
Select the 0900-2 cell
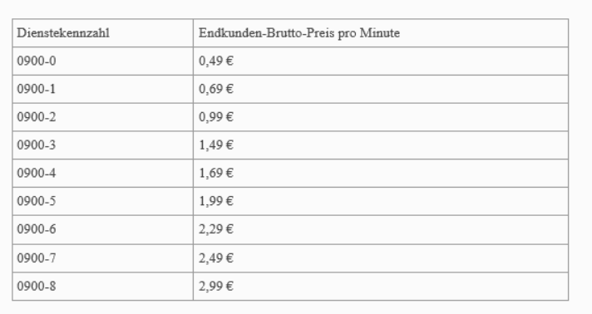(x=103, y=117)
